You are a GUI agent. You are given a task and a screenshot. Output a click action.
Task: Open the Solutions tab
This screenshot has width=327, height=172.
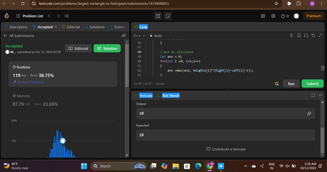(x=95, y=27)
